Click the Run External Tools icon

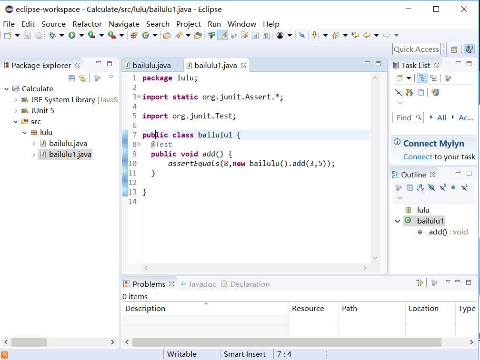(x=112, y=35)
